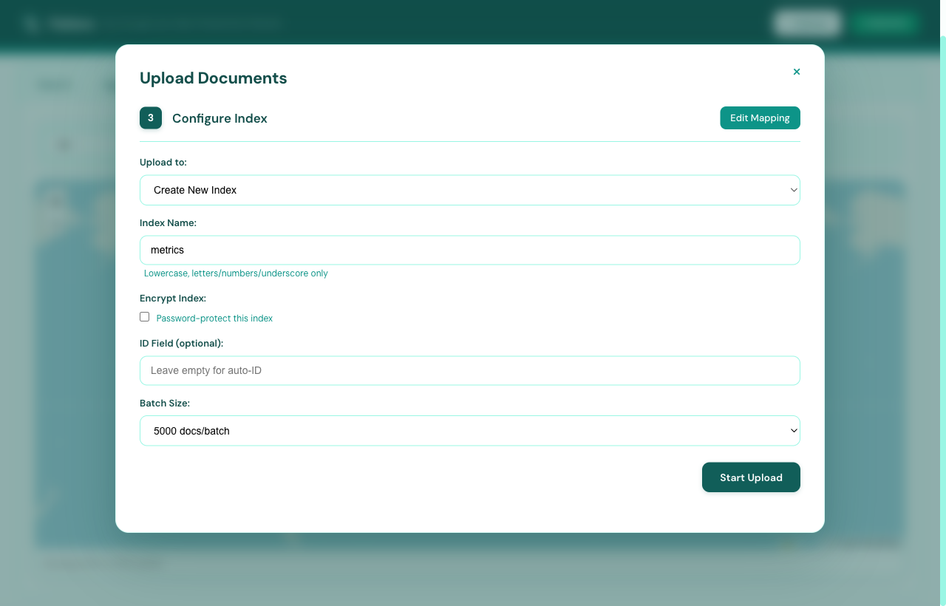Click the Upload Documents dialog title
This screenshot has height=606, width=946.
213,78
